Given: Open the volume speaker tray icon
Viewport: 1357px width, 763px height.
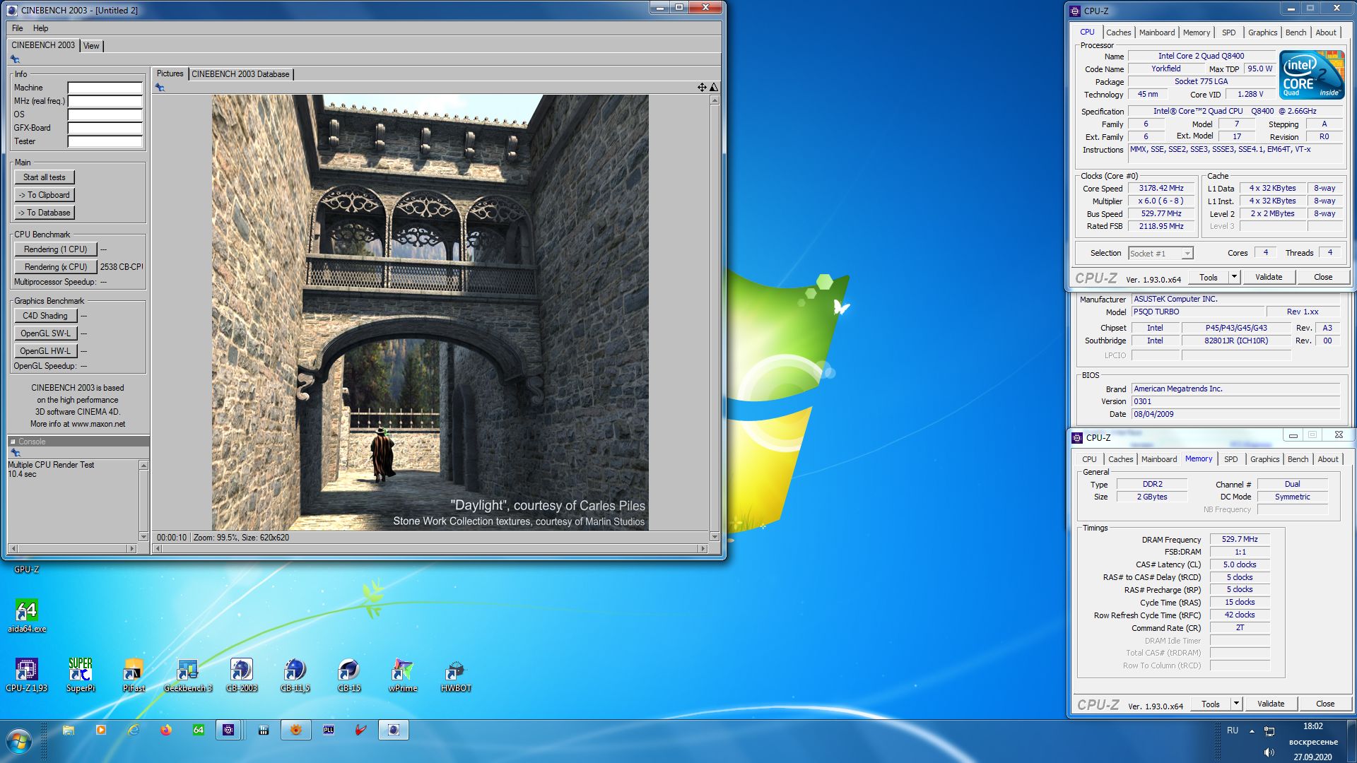Looking at the screenshot, I should click(1269, 752).
